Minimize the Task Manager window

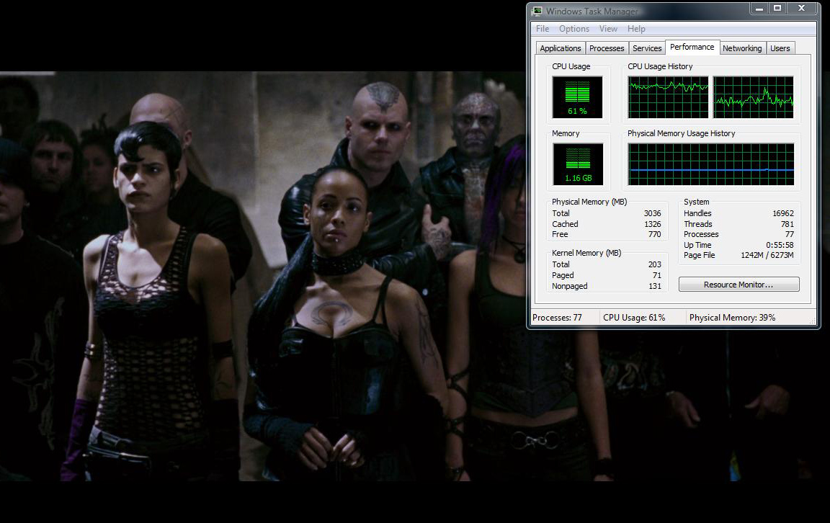tap(759, 9)
